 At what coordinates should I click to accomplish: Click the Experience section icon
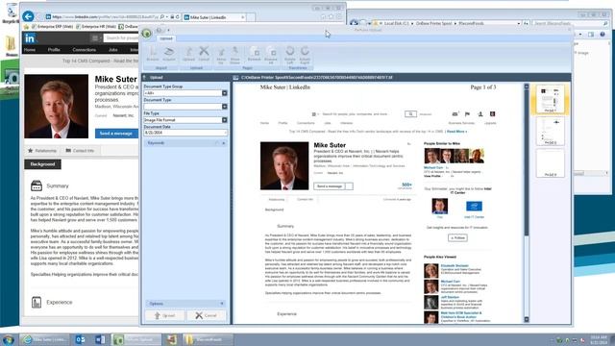coord(37,302)
